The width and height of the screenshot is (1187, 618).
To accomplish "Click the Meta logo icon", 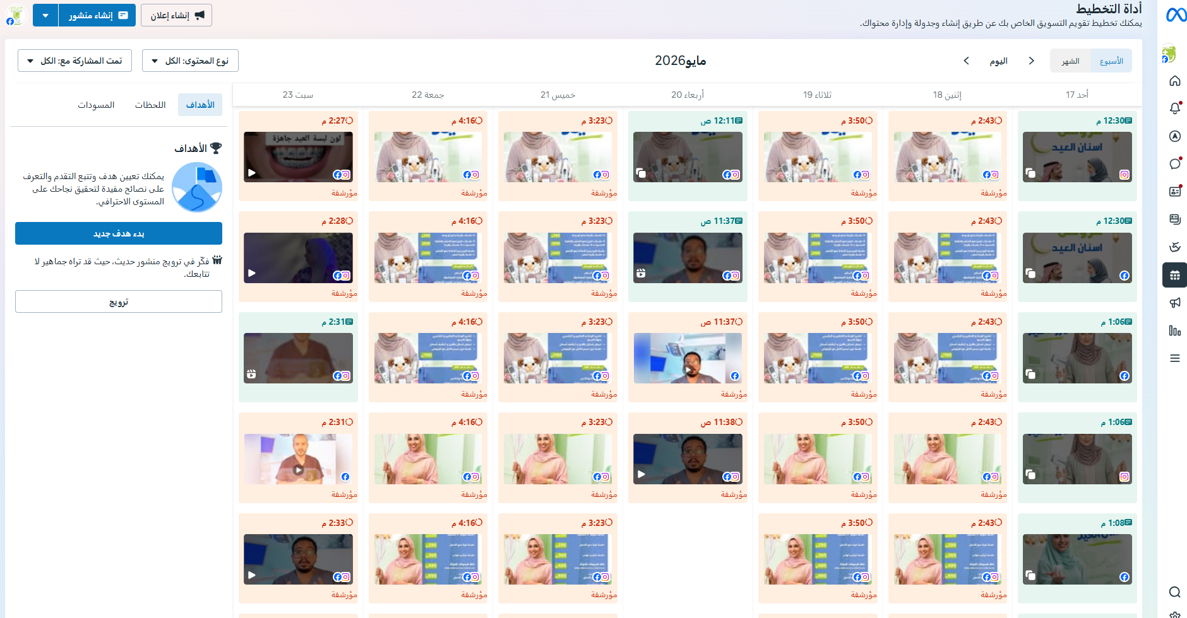I will (1176, 15).
